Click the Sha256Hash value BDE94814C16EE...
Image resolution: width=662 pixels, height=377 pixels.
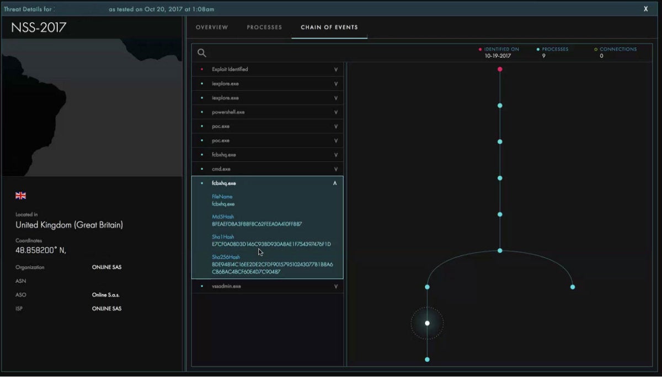coord(273,268)
